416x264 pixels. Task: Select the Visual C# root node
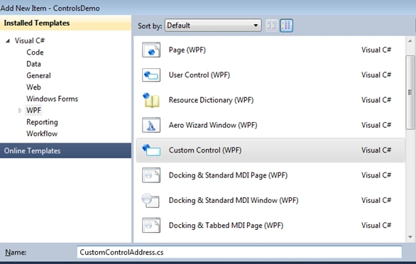click(x=30, y=40)
